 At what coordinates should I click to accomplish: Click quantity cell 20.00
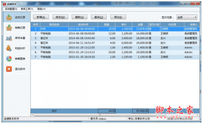tap(112, 52)
